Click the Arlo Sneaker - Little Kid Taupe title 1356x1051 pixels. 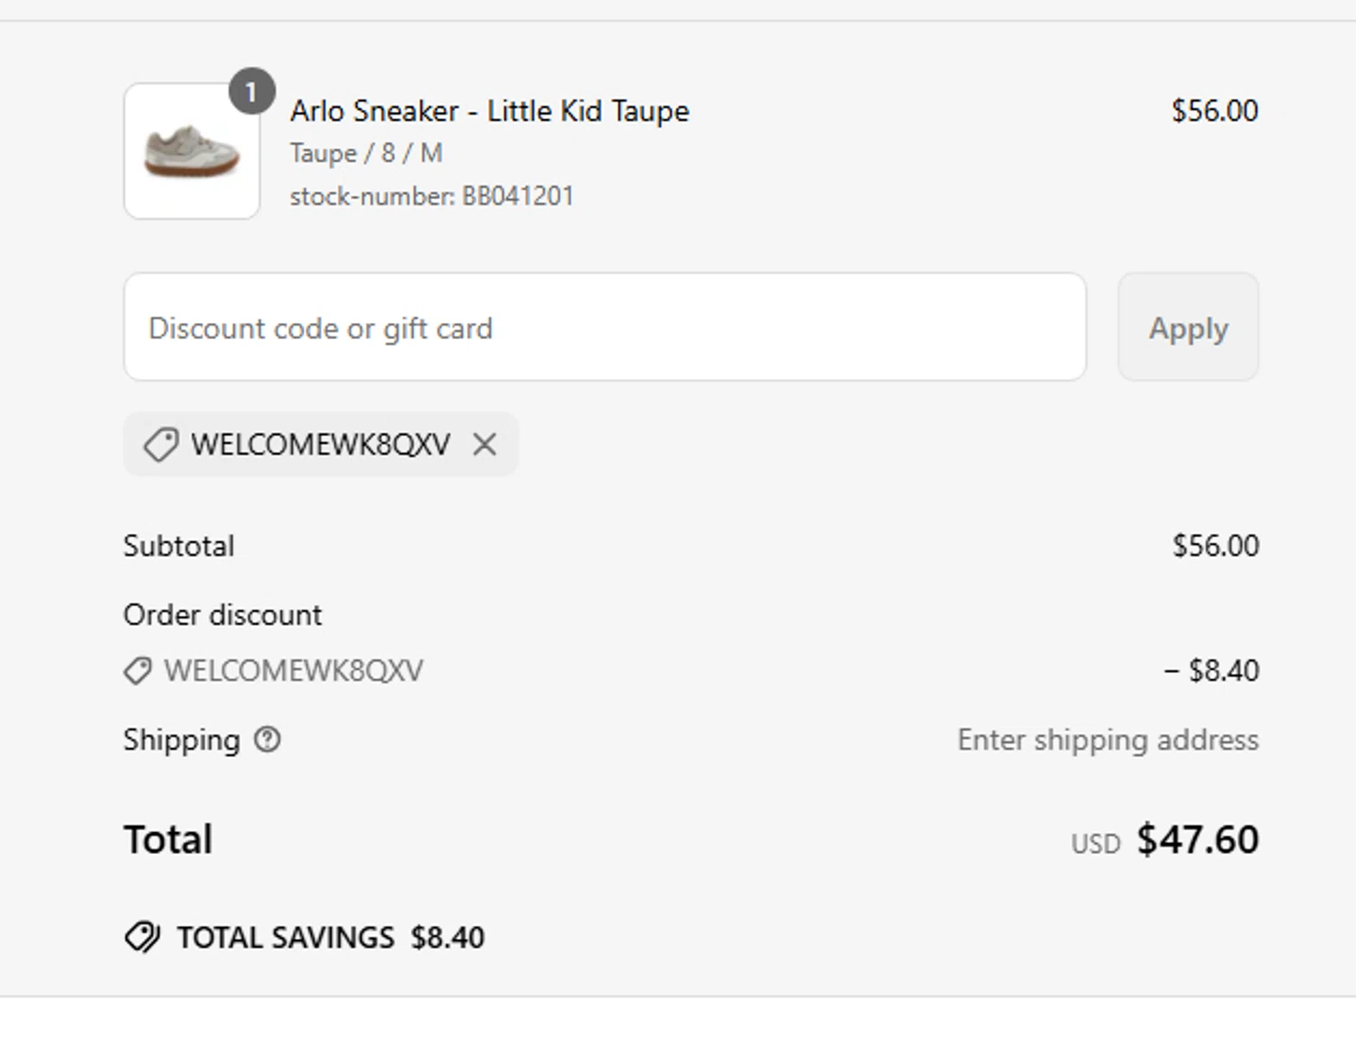[x=489, y=111]
